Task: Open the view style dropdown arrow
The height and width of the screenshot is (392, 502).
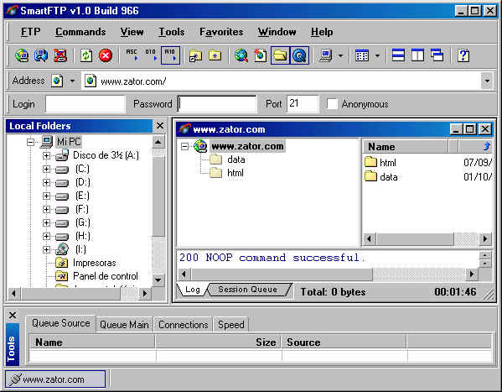Action: (377, 55)
